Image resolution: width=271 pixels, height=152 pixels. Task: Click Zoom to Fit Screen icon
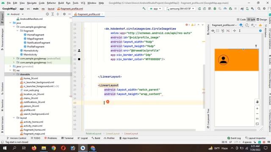coord(257,124)
